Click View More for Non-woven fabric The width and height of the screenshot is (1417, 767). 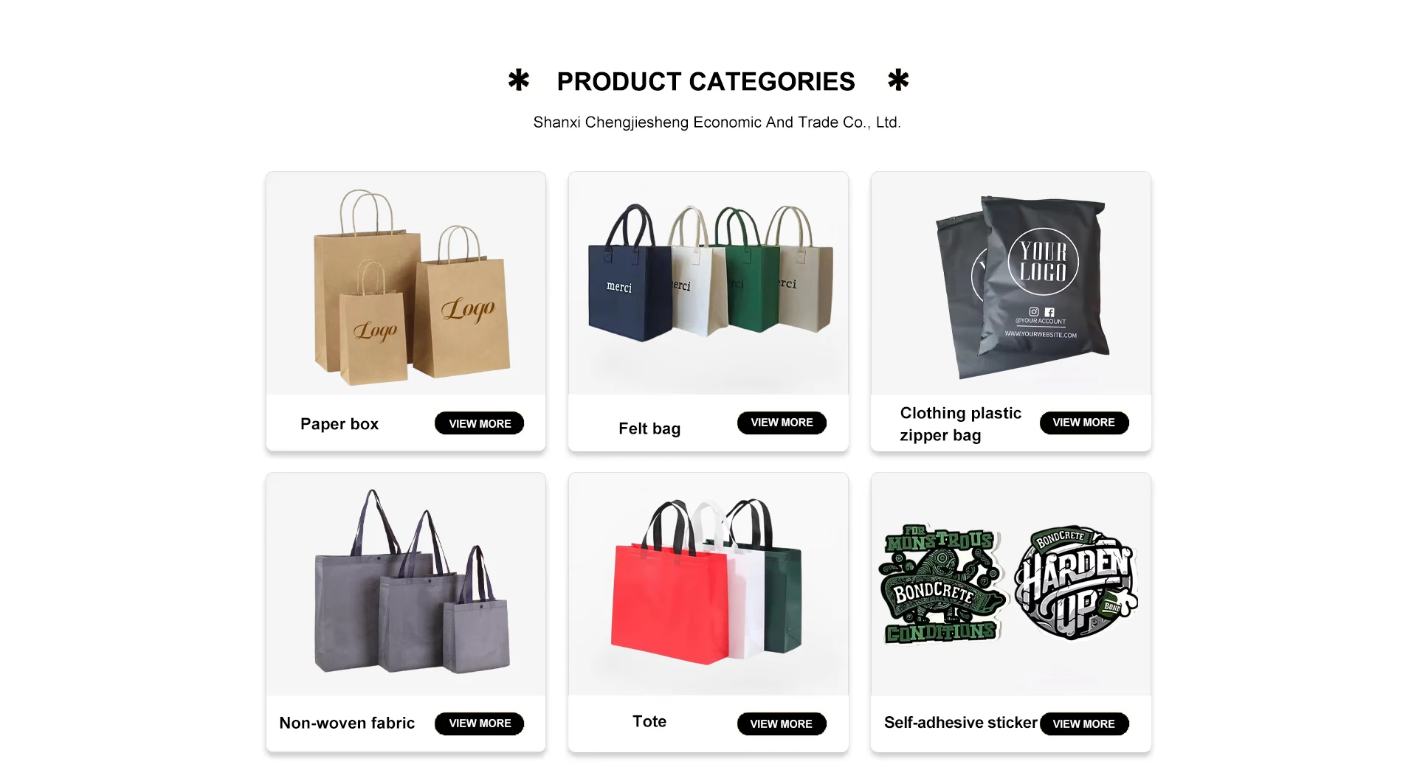[480, 723]
